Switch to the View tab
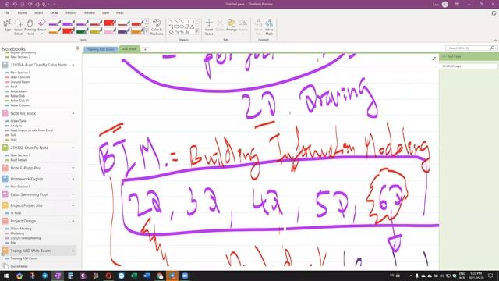Image resolution: width=499 pixels, height=281 pixels. pyautogui.click(x=105, y=13)
